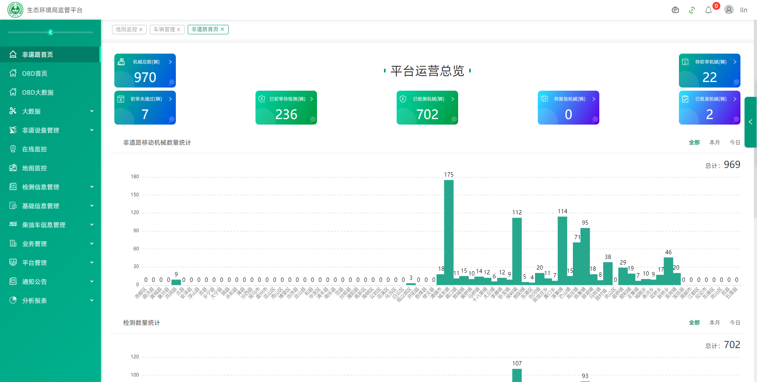Expand the green right-edge drawer handle
The height and width of the screenshot is (382, 757).
[751, 122]
